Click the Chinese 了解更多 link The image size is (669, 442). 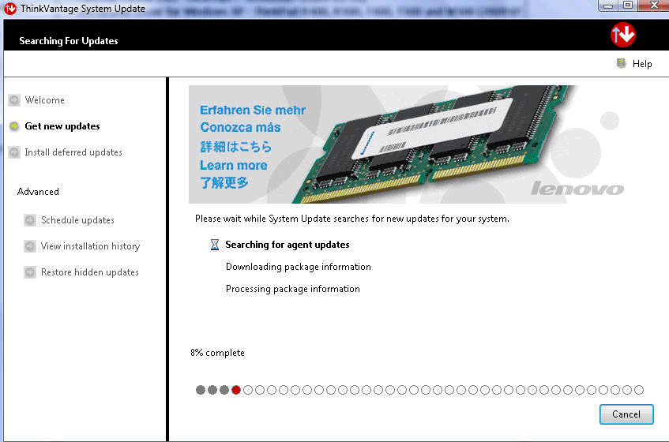224,183
